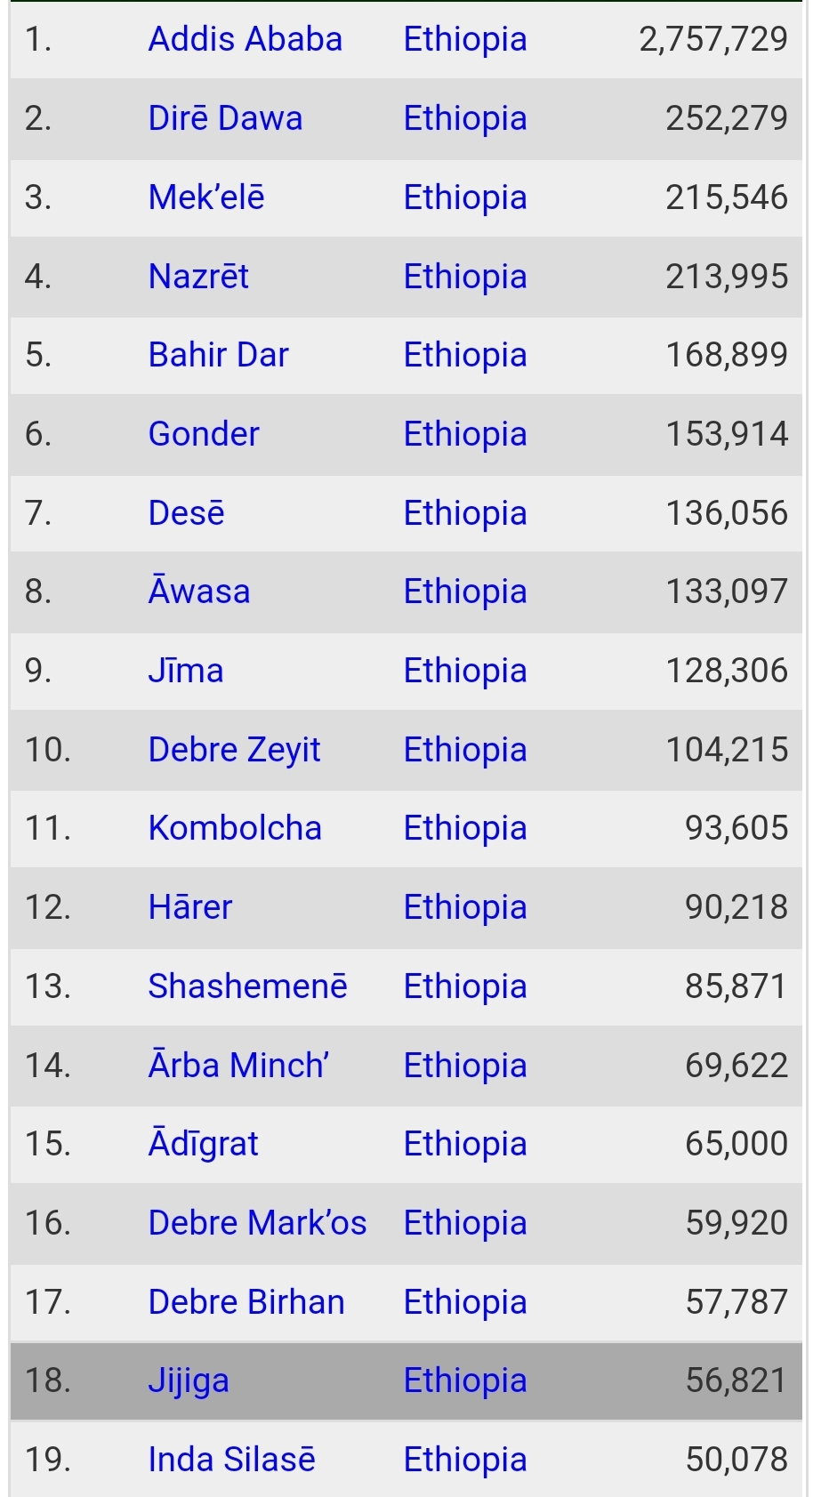The width and height of the screenshot is (813, 1497).
Task: Open the Jīma city link
Action: 185,671
